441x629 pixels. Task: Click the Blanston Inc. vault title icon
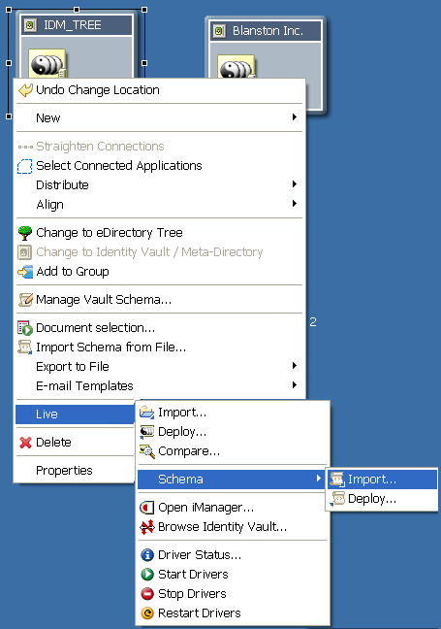click(x=219, y=31)
